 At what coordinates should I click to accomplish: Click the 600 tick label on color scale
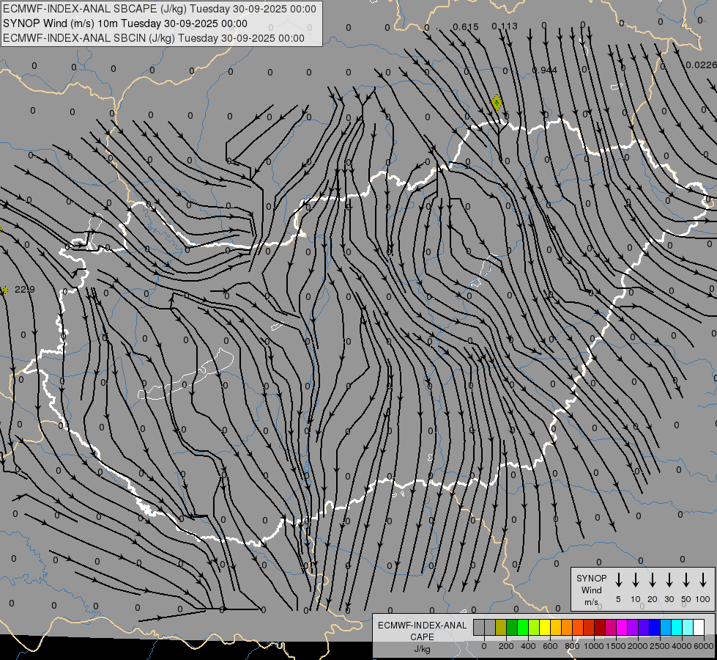(550, 646)
